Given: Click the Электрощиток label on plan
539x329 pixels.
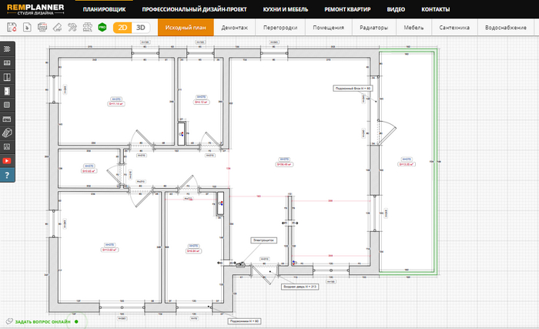Looking at the screenshot, I should coord(263,240).
